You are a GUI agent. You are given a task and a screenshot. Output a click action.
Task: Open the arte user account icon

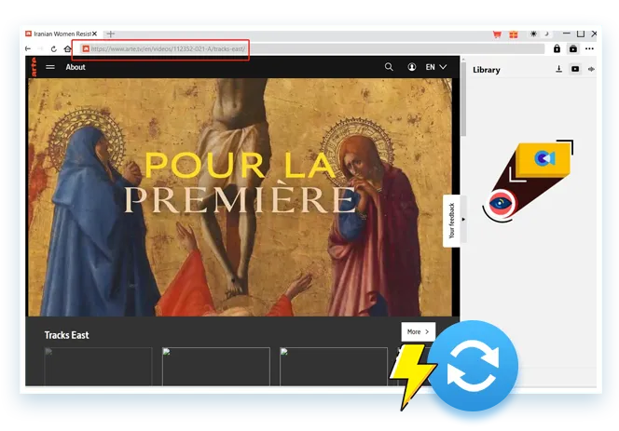(412, 67)
